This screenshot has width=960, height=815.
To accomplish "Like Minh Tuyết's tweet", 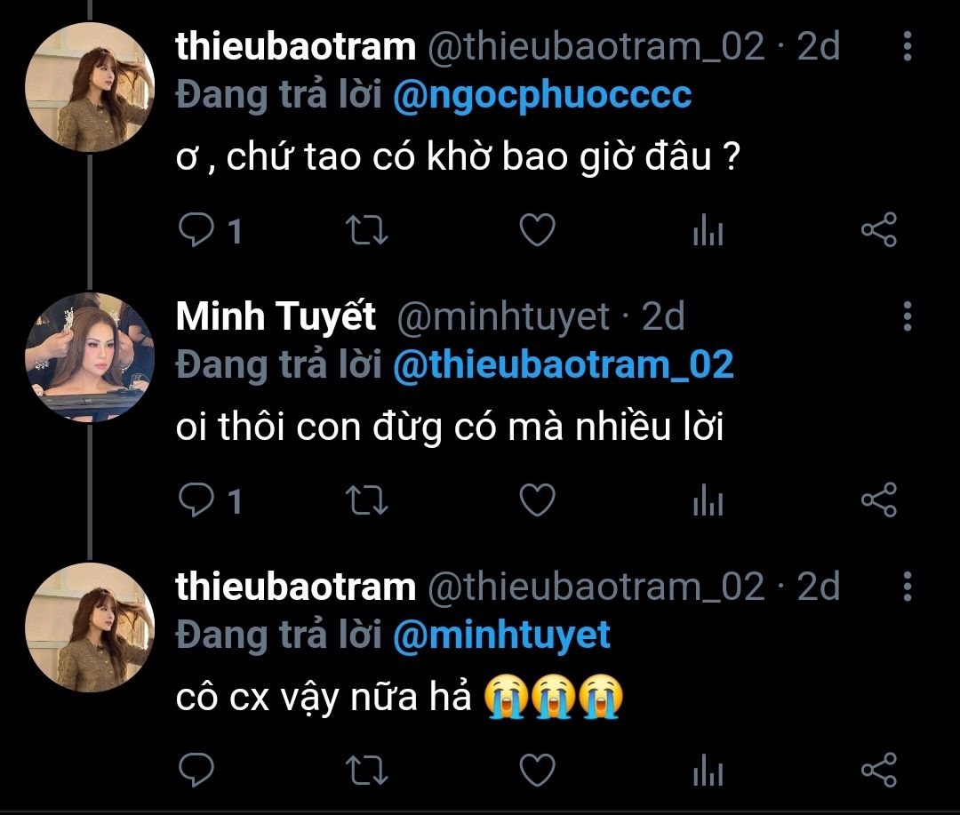I will (537, 501).
